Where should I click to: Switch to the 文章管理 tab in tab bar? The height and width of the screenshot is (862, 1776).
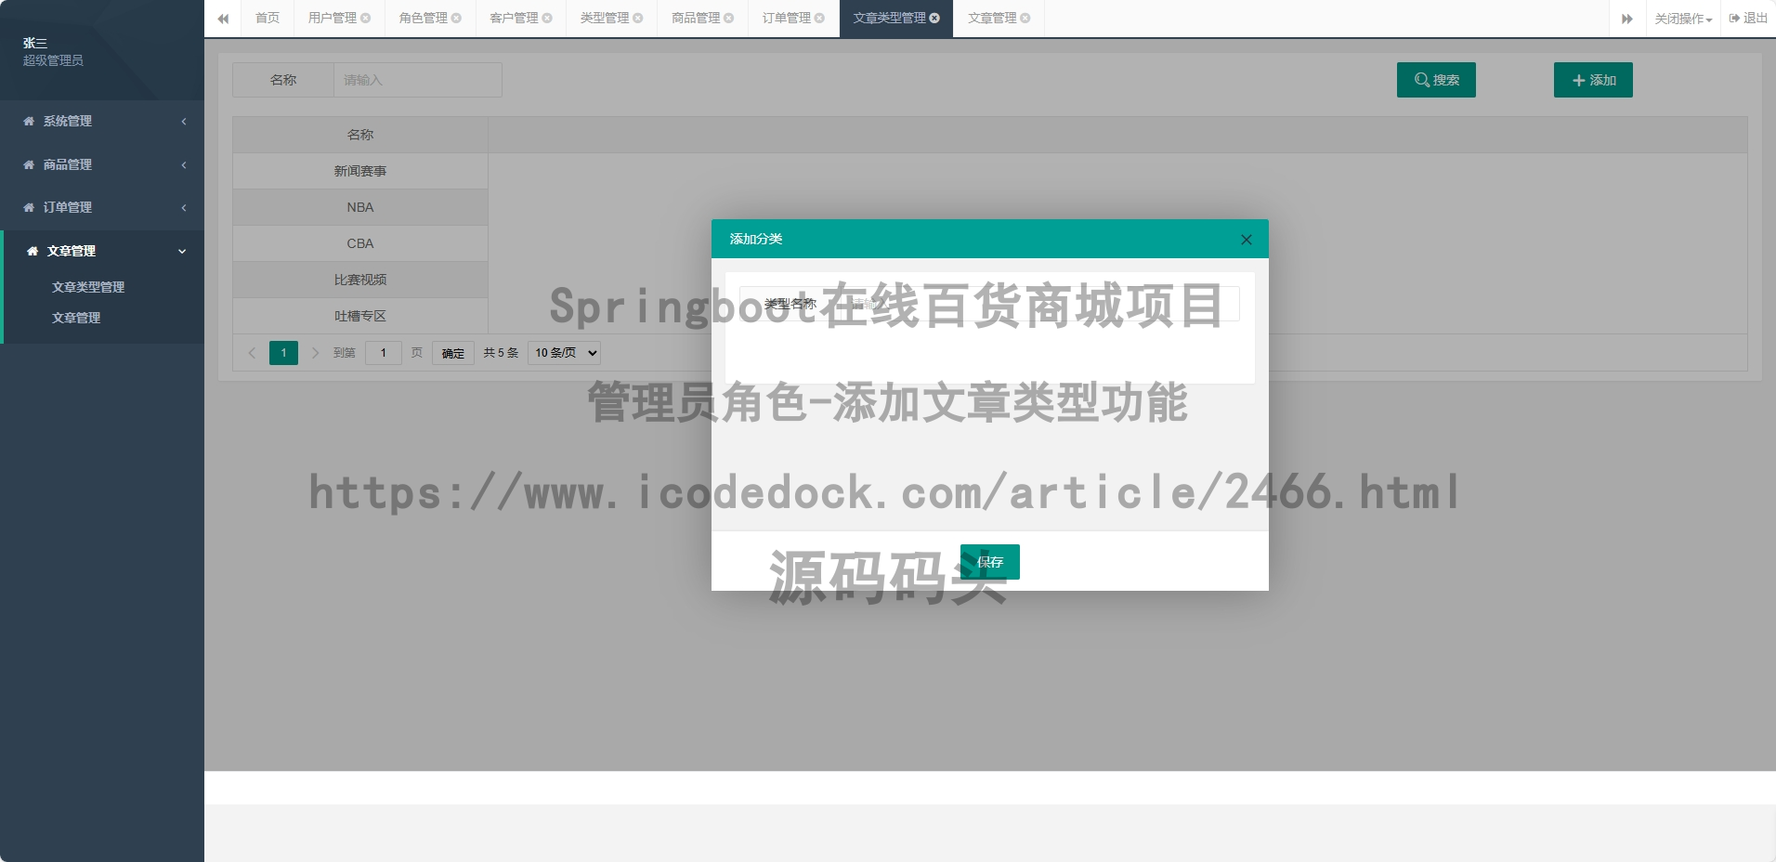pyautogui.click(x=992, y=18)
